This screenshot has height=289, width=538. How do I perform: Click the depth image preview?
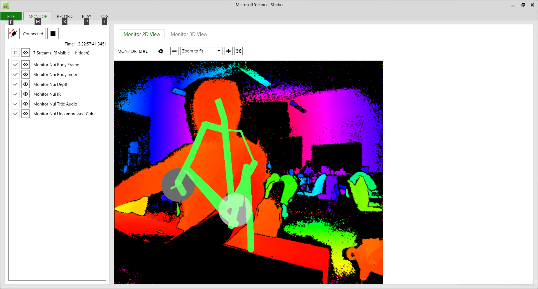click(249, 172)
